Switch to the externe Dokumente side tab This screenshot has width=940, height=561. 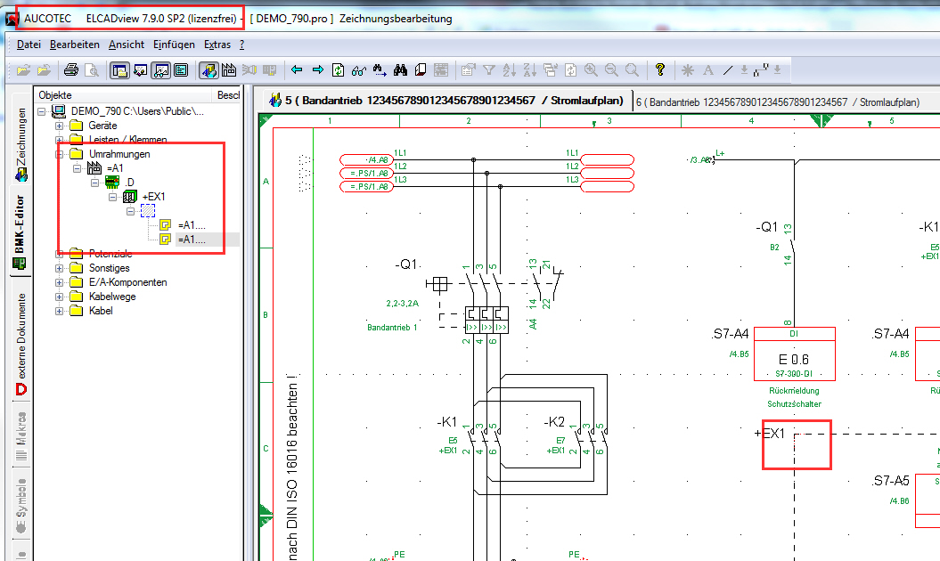click(x=21, y=344)
